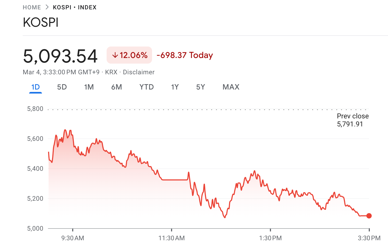Click the KOSPI page heading

pyautogui.click(x=41, y=22)
